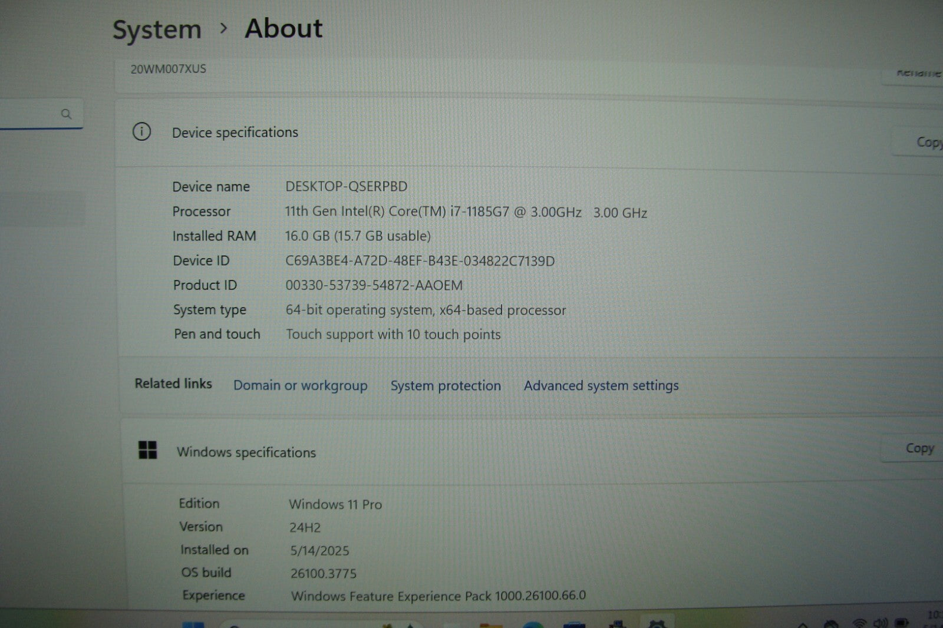Open File Explorer from the taskbar

(490, 624)
